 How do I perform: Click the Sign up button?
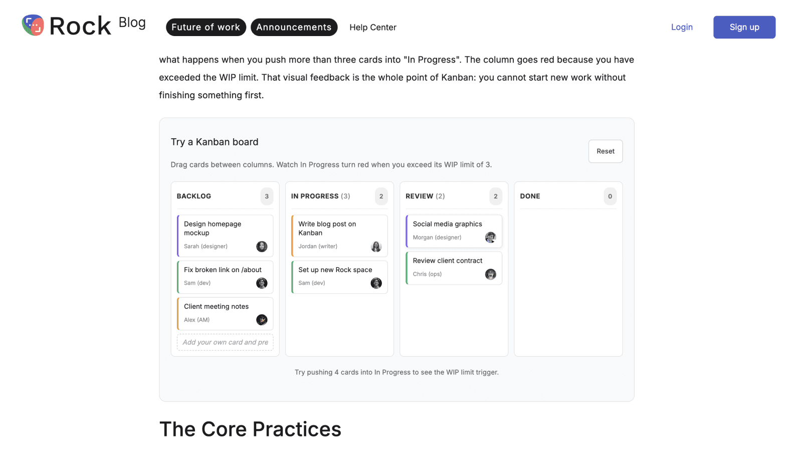point(744,27)
